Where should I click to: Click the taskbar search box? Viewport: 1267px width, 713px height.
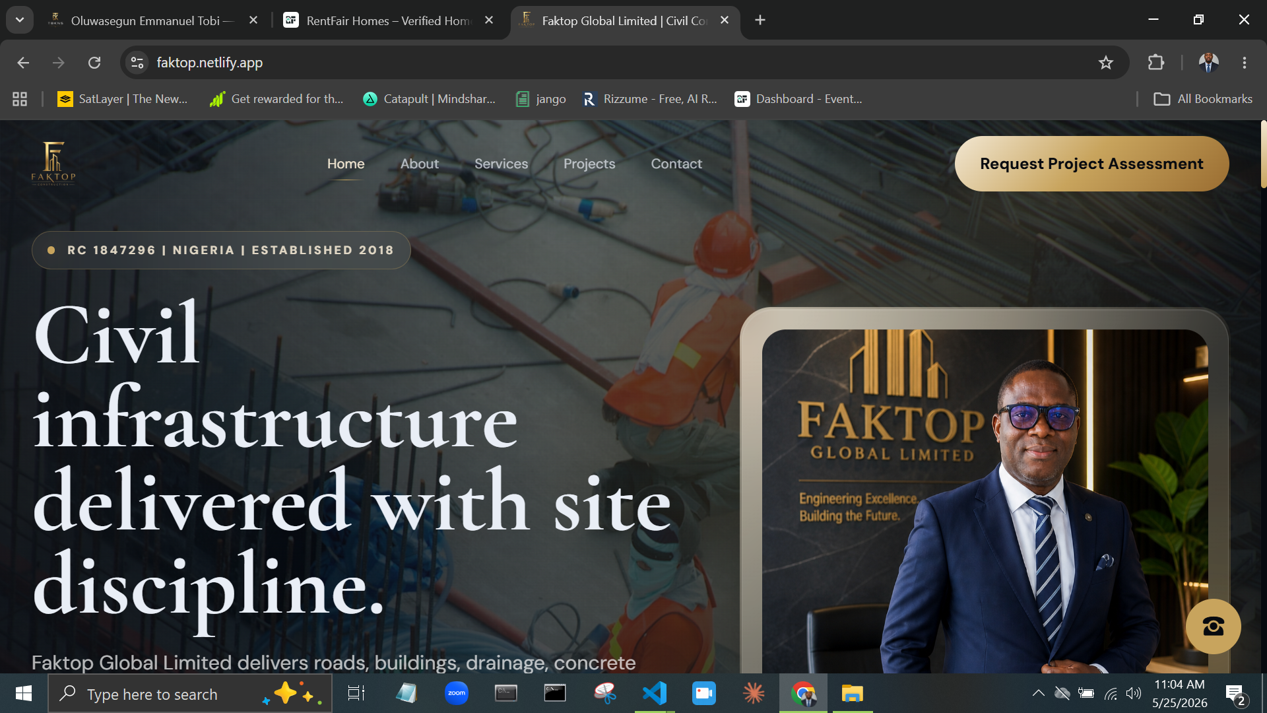pyautogui.click(x=190, y=694)
